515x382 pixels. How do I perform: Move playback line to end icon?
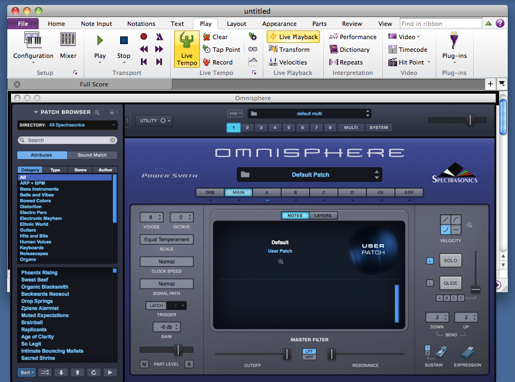click(159, 62)
